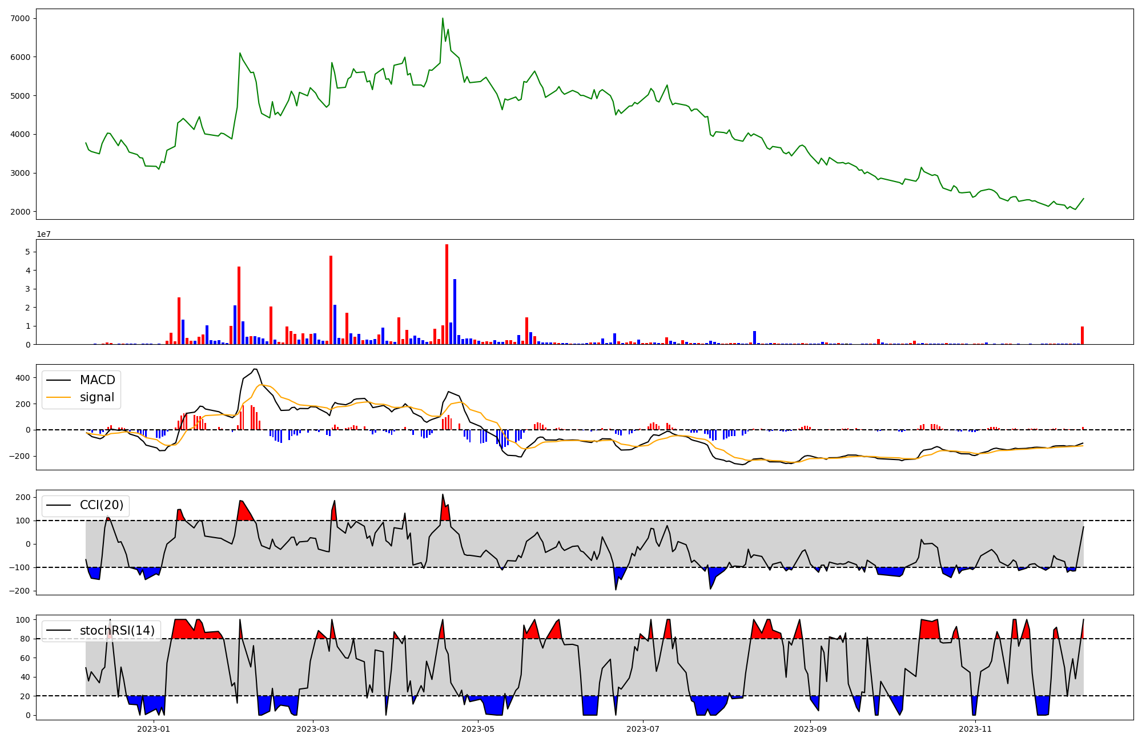Click the 2023-11 date axis label
The width and height of the screenshot is (1142, 742).
click(975, 729)
